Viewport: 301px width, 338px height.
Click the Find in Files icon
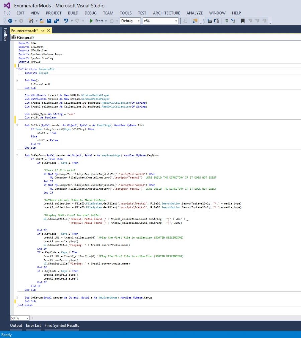pos(195,21)
